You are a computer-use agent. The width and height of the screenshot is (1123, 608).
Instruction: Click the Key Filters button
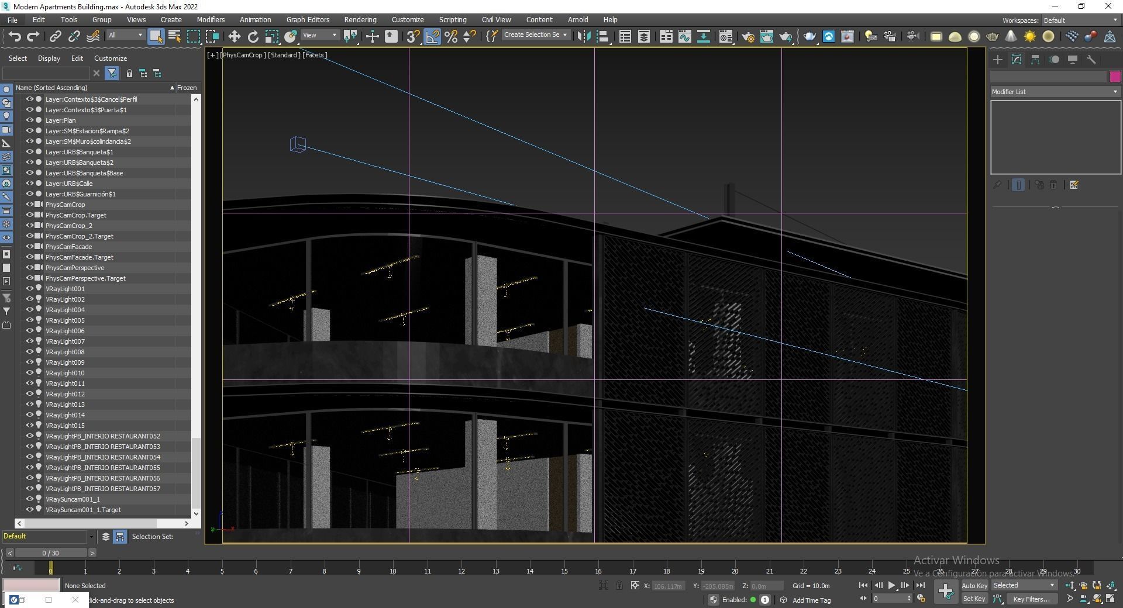pyautogui.click(x=1031, y=599)
